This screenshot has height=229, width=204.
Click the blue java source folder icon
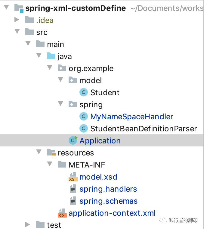51,56
